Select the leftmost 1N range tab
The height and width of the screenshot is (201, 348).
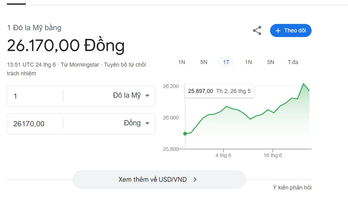181,62
